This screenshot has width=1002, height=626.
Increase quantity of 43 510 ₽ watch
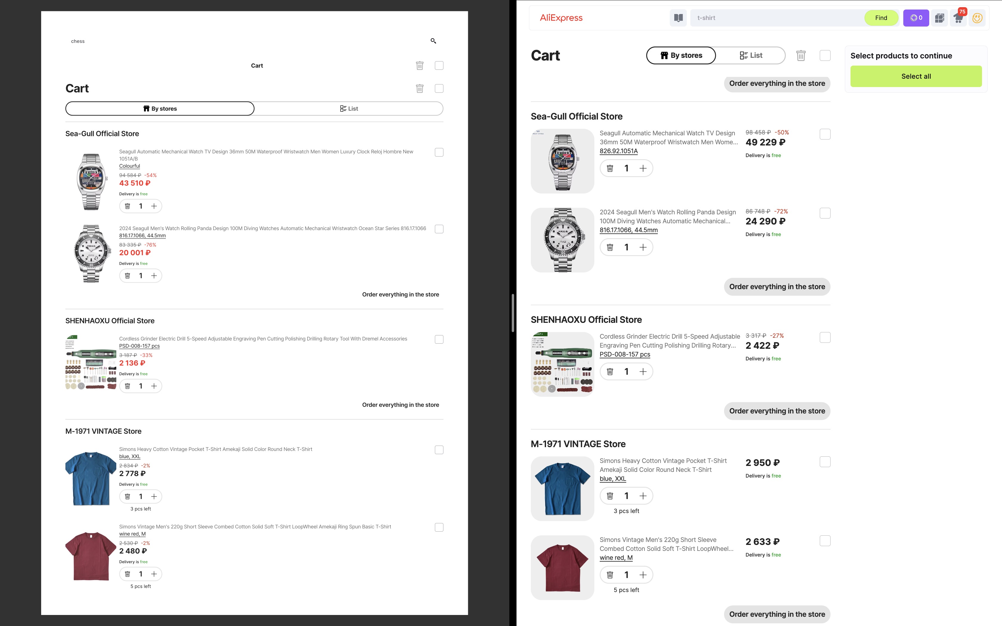154,206
